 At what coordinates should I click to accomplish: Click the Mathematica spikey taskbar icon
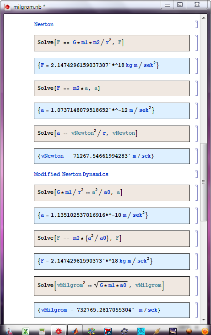pos(59,331)
